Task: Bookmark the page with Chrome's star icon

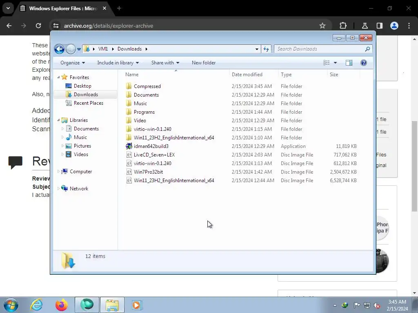Action: (322, 26)
